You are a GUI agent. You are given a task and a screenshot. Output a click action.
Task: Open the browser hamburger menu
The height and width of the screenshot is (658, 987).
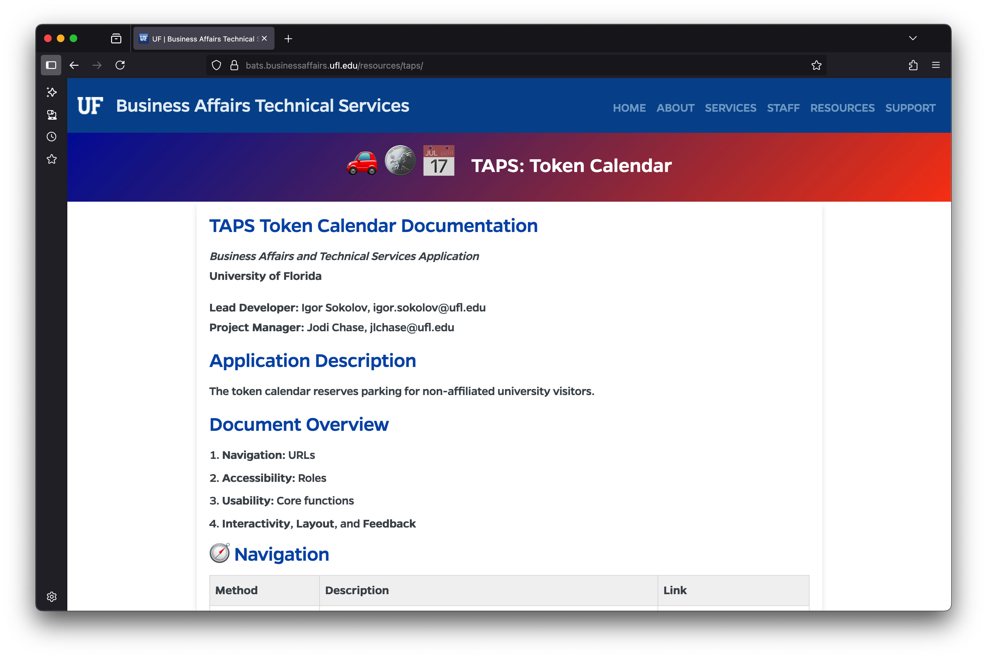coord(936,65)
